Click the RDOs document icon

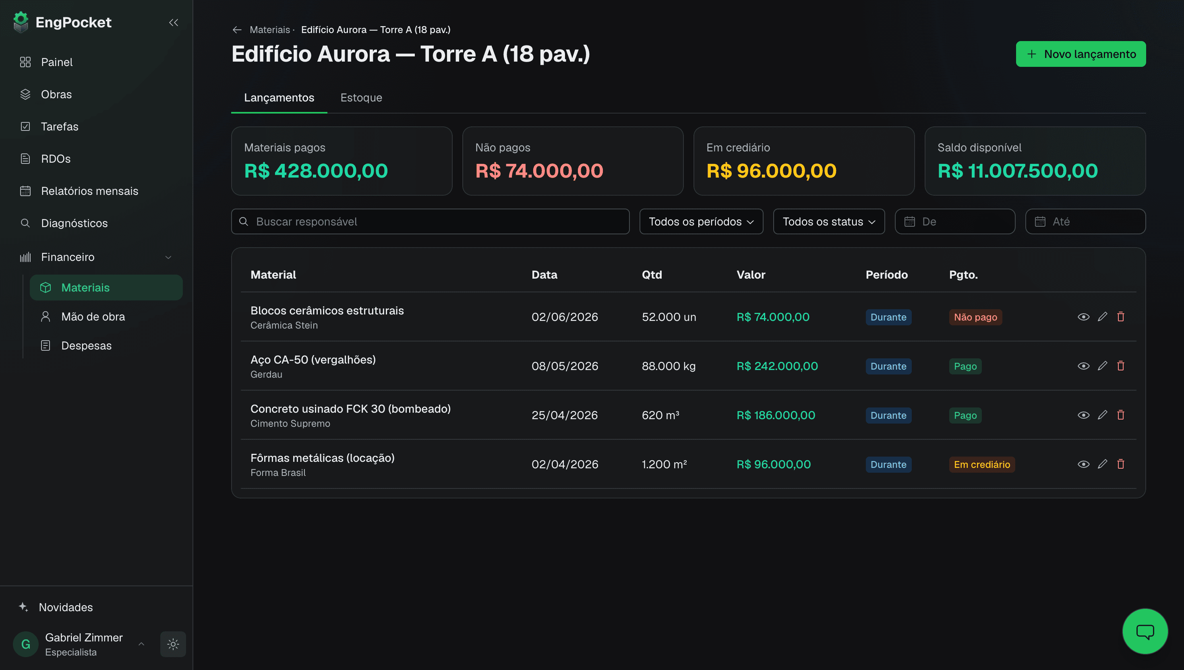(x=25, y=159)
